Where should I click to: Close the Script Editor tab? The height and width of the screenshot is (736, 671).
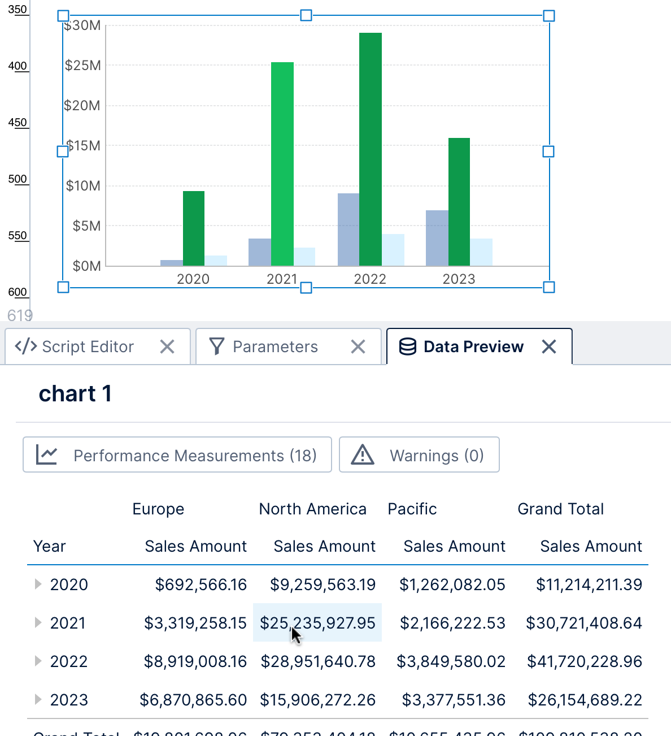click(x=167, y=347)
